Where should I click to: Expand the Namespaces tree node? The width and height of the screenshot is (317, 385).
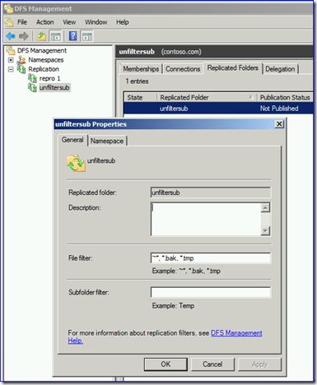point(11,60)
